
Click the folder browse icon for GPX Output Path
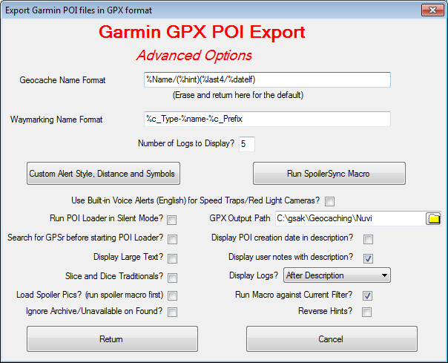(433, 219)
